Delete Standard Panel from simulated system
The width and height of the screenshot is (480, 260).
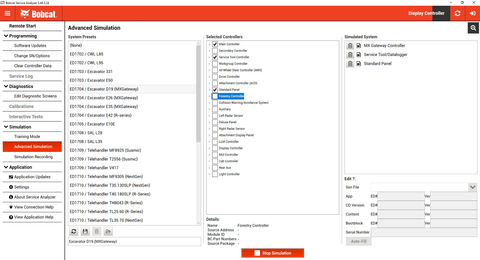[x=350, y=64]
